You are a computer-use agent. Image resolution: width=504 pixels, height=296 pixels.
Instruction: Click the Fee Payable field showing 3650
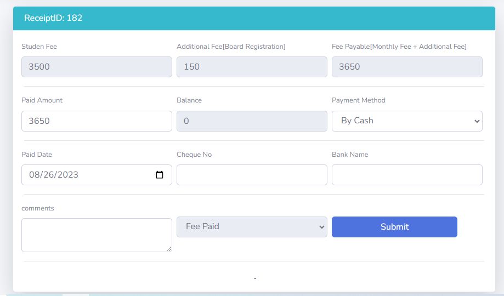point(407,67)
